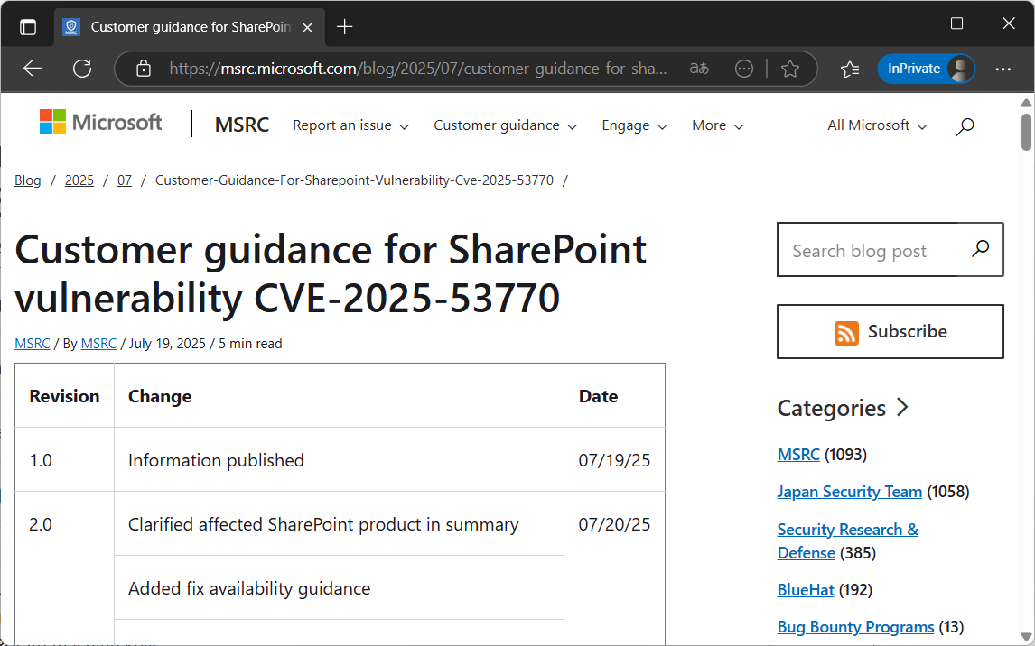Click the site search magnifier icon
The height and width of the screenshot is (646, 1035).
pyautogui.click(x=965, y=126)
